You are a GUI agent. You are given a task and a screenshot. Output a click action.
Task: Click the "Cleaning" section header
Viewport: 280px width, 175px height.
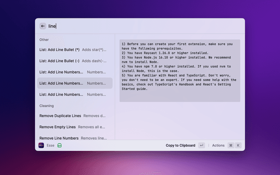(46, 105)
